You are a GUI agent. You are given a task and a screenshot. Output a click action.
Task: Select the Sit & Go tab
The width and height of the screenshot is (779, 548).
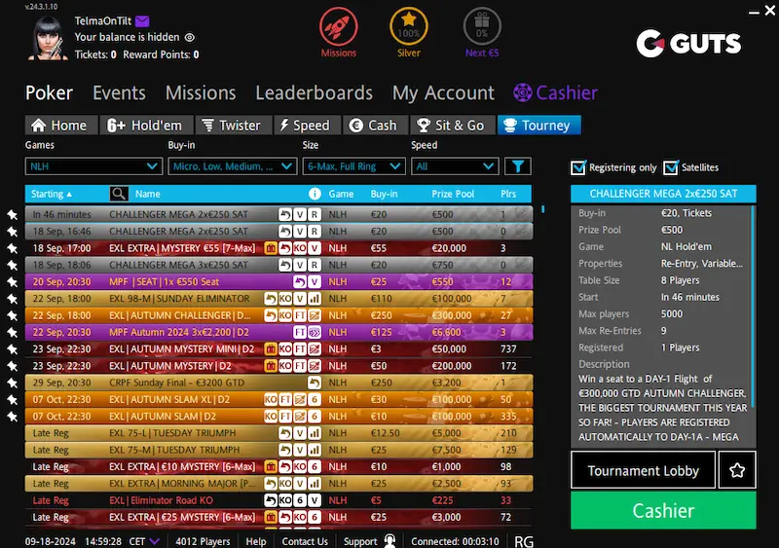(x=453, y=126)
